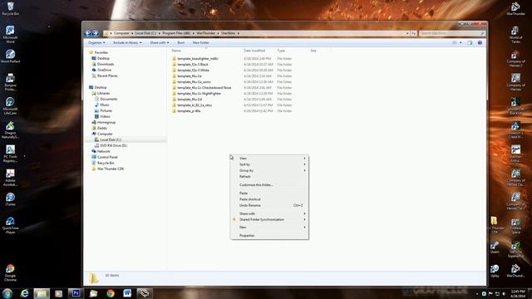Expand Group by submenu
Image resolution: width=532 pixels, height=299 pixels.
pos(269,170)
